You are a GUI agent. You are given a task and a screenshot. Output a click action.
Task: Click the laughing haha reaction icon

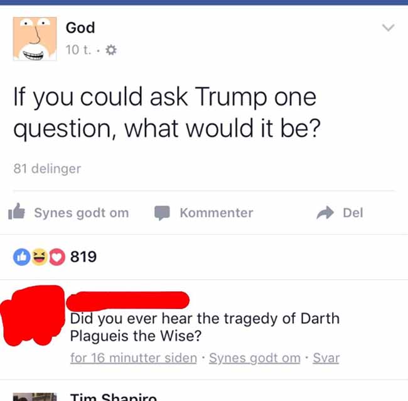[x=40, y=257]
